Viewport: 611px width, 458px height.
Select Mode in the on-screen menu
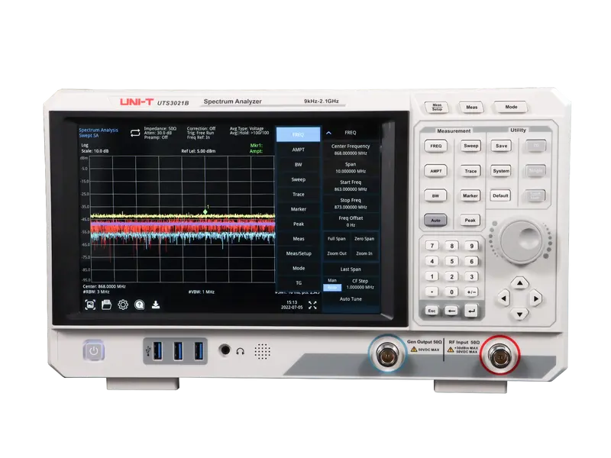click(x=298, y=269)
